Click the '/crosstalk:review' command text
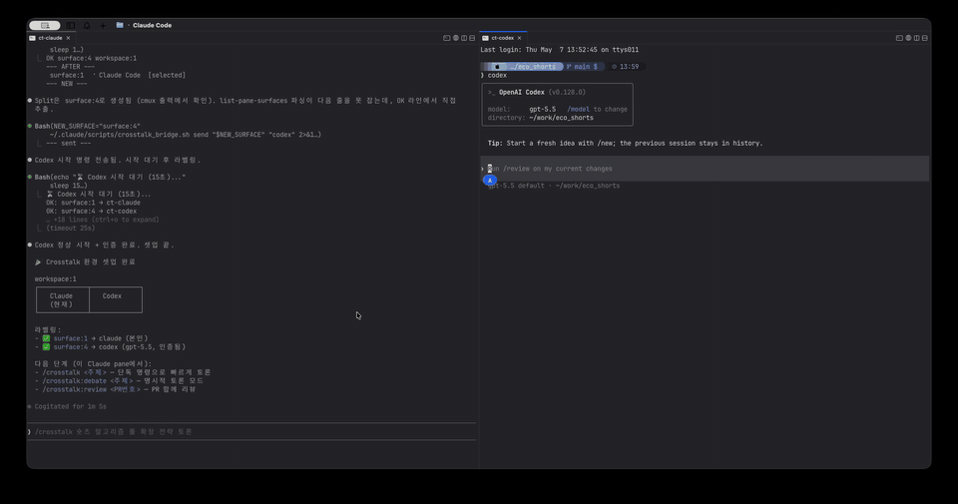The width and height of the screenshot is (958, 504). pos(74,389)
